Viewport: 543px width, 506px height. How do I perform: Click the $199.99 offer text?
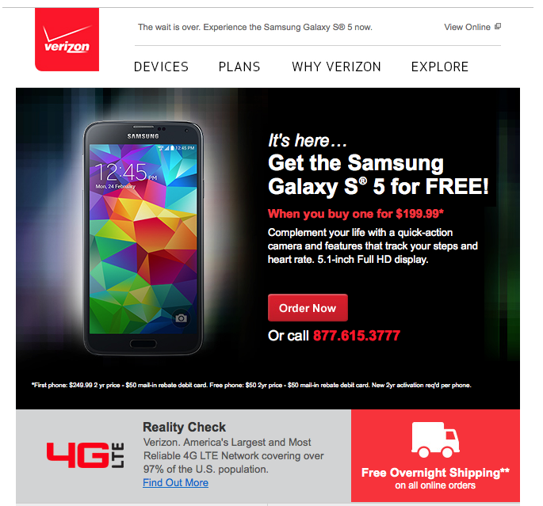click(x=356, y=214)
